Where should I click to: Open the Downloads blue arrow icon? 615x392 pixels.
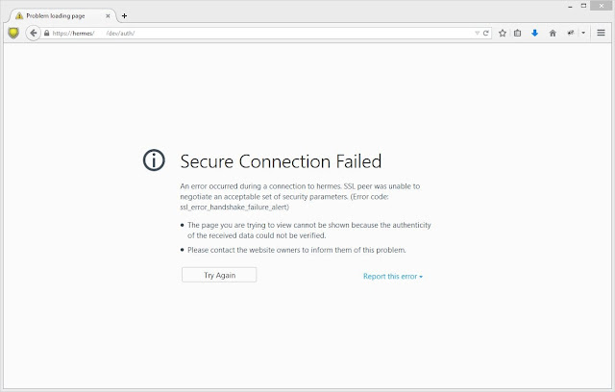[x=534, y=32]
